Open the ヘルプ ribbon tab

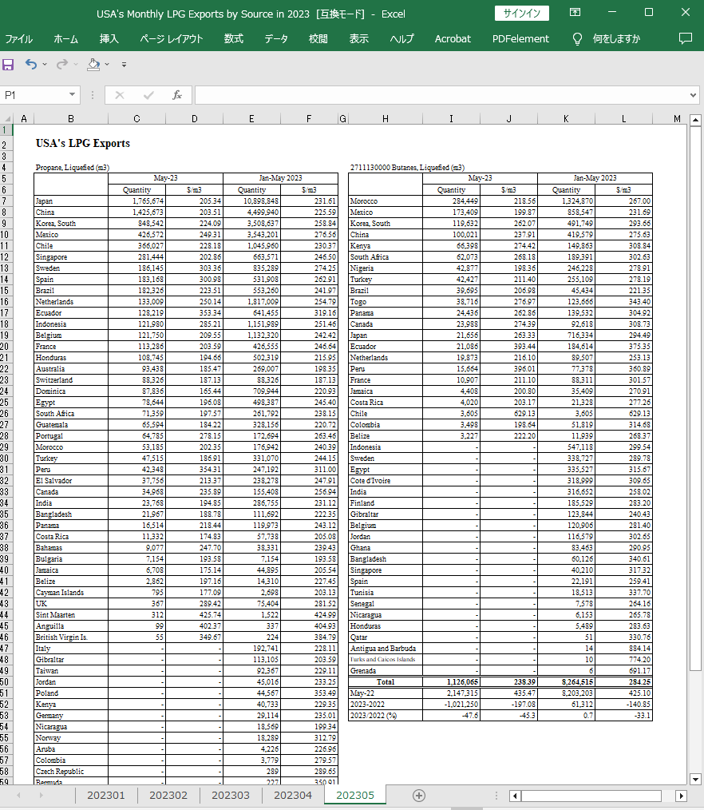pyautogui.click(x=402, y=39)
